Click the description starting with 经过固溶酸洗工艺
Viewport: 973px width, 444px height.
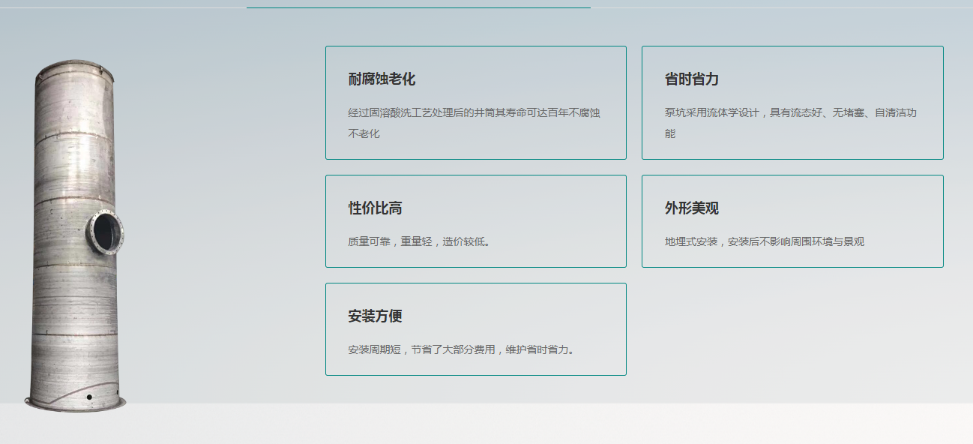tap(474, 113)
